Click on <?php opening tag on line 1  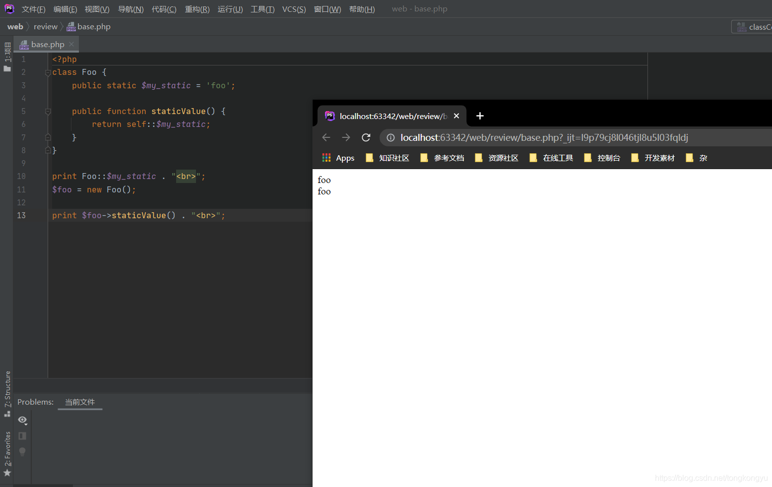64,59
